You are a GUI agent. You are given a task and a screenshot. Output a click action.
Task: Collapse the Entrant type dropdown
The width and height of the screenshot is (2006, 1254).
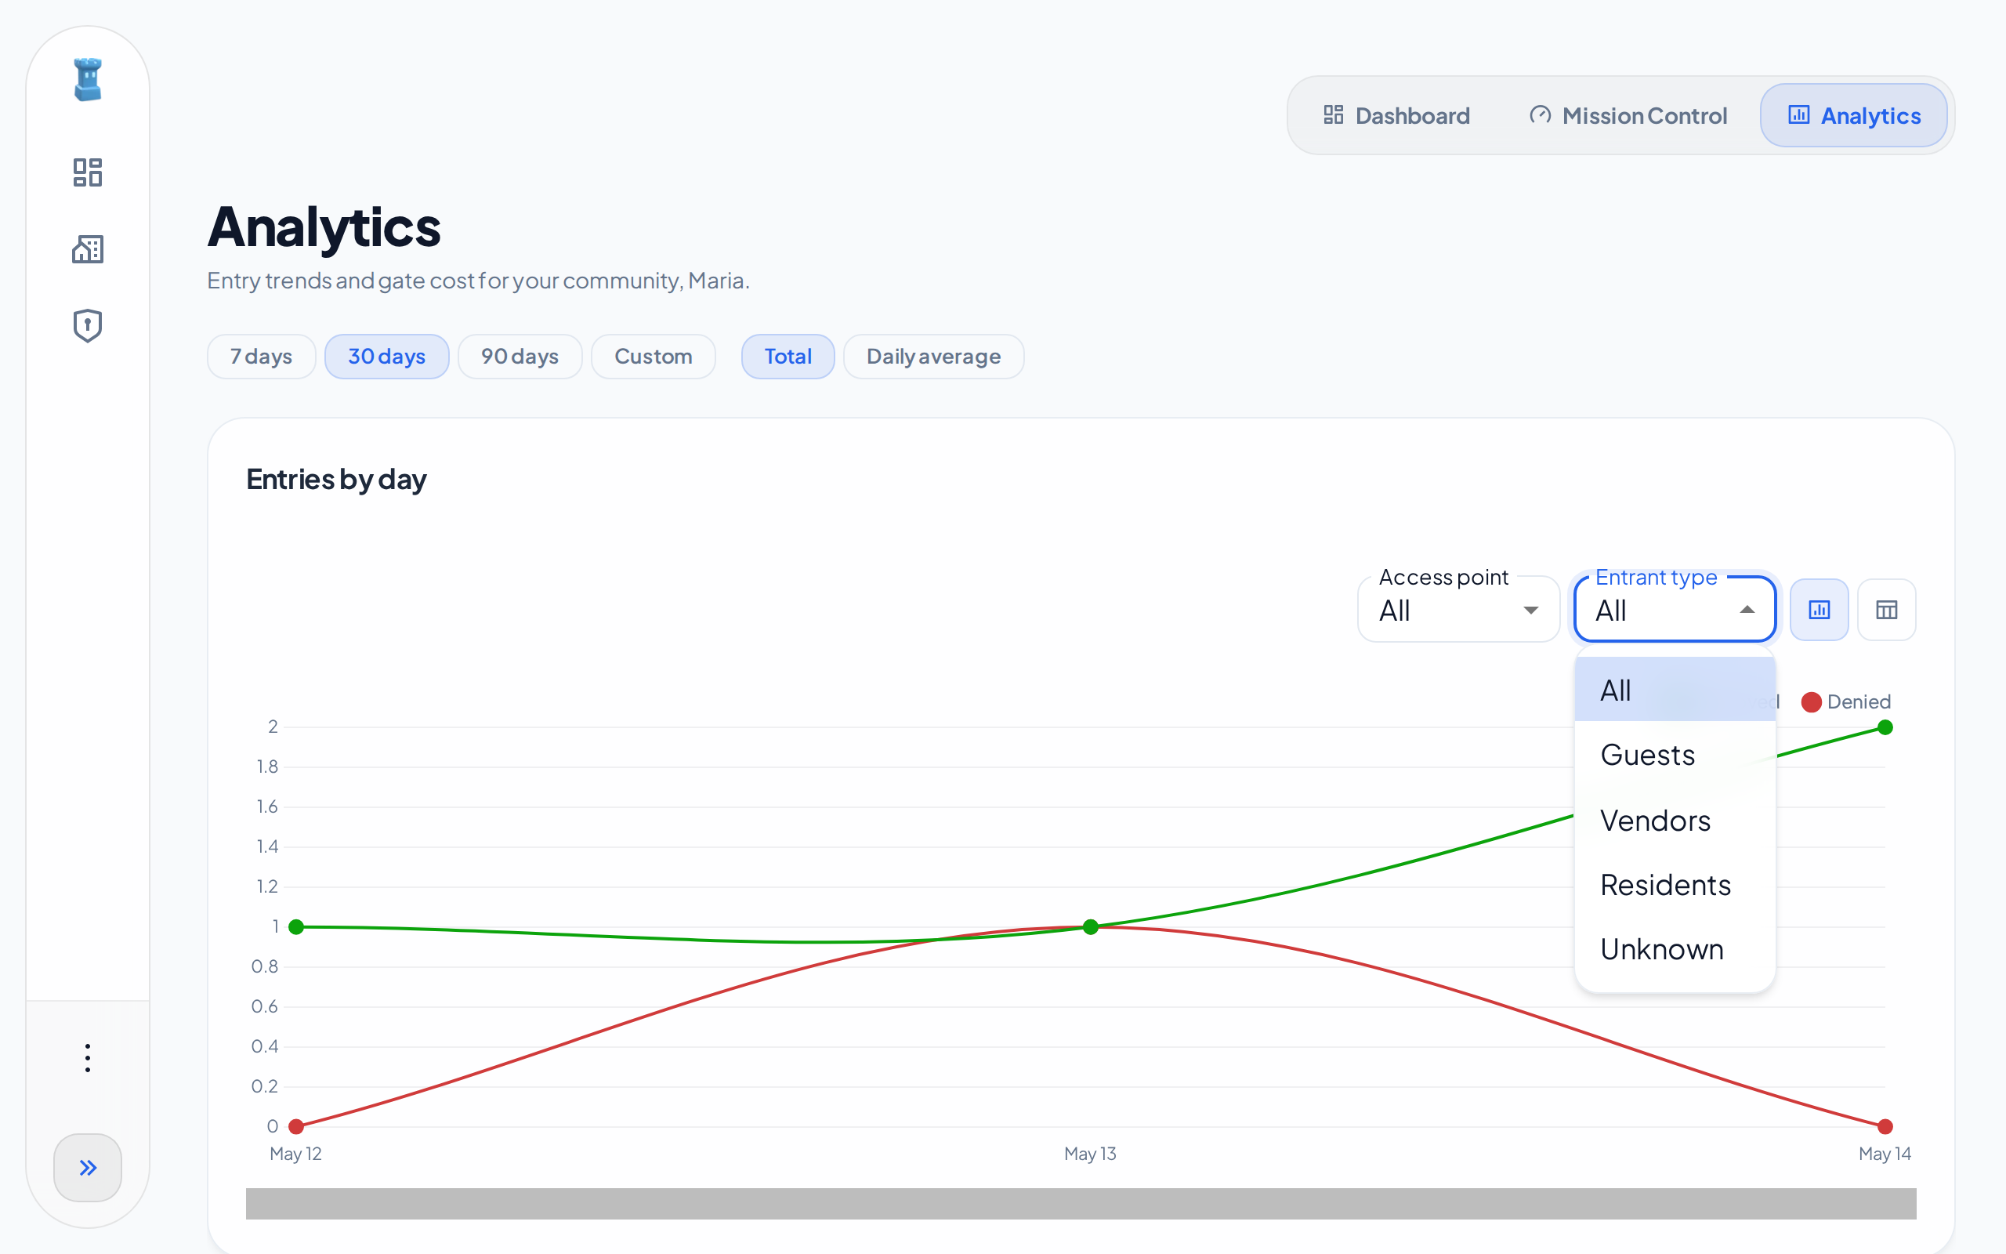click(1675, 610)
